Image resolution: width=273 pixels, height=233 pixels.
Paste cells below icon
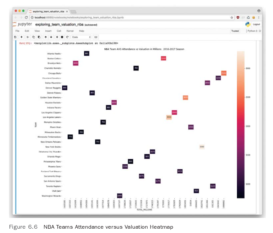(39, 37)
